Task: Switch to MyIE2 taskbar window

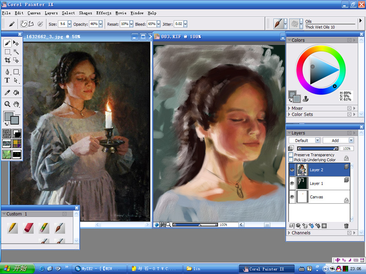Action: click(99, 269)
